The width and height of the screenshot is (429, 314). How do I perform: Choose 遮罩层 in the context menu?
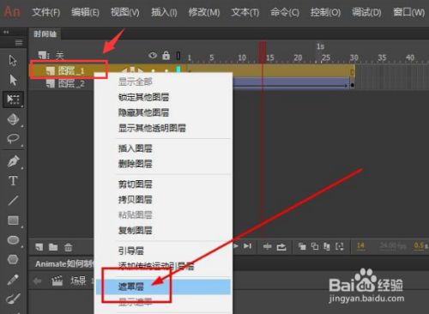click(163, 287)
